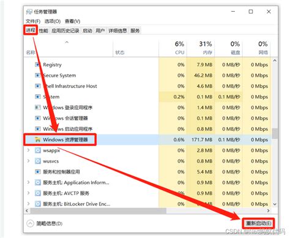Switch to the 服务 tab

pos(135,31)
